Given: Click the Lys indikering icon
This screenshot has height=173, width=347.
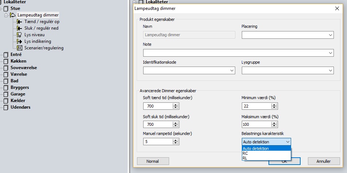Looking at the screenshot, I should (19, 41).
